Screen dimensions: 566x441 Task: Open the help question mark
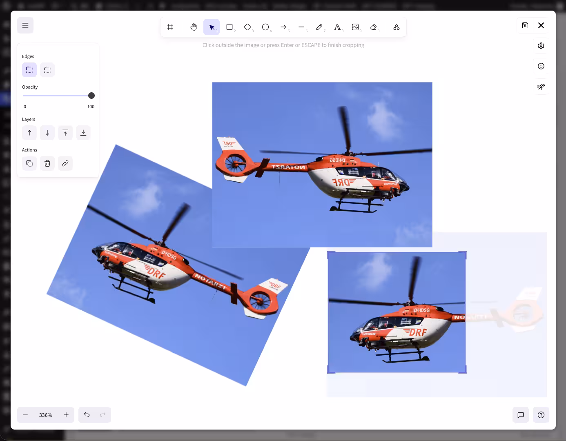[x=541, y=415]
